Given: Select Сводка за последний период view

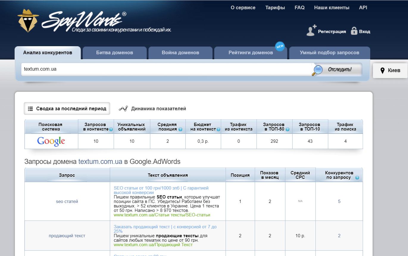Looking at the screenshot, I should click(x=67, y=108).
